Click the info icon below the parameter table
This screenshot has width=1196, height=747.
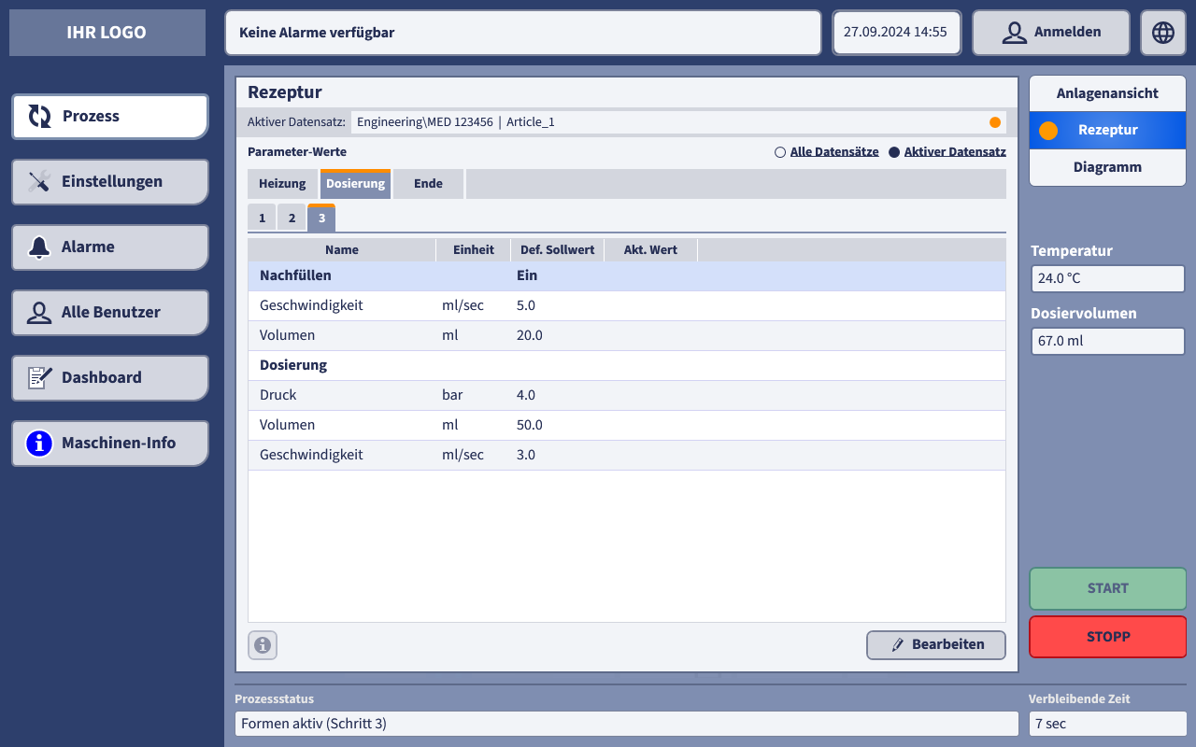pyautogui.click(x=263, y=645)
